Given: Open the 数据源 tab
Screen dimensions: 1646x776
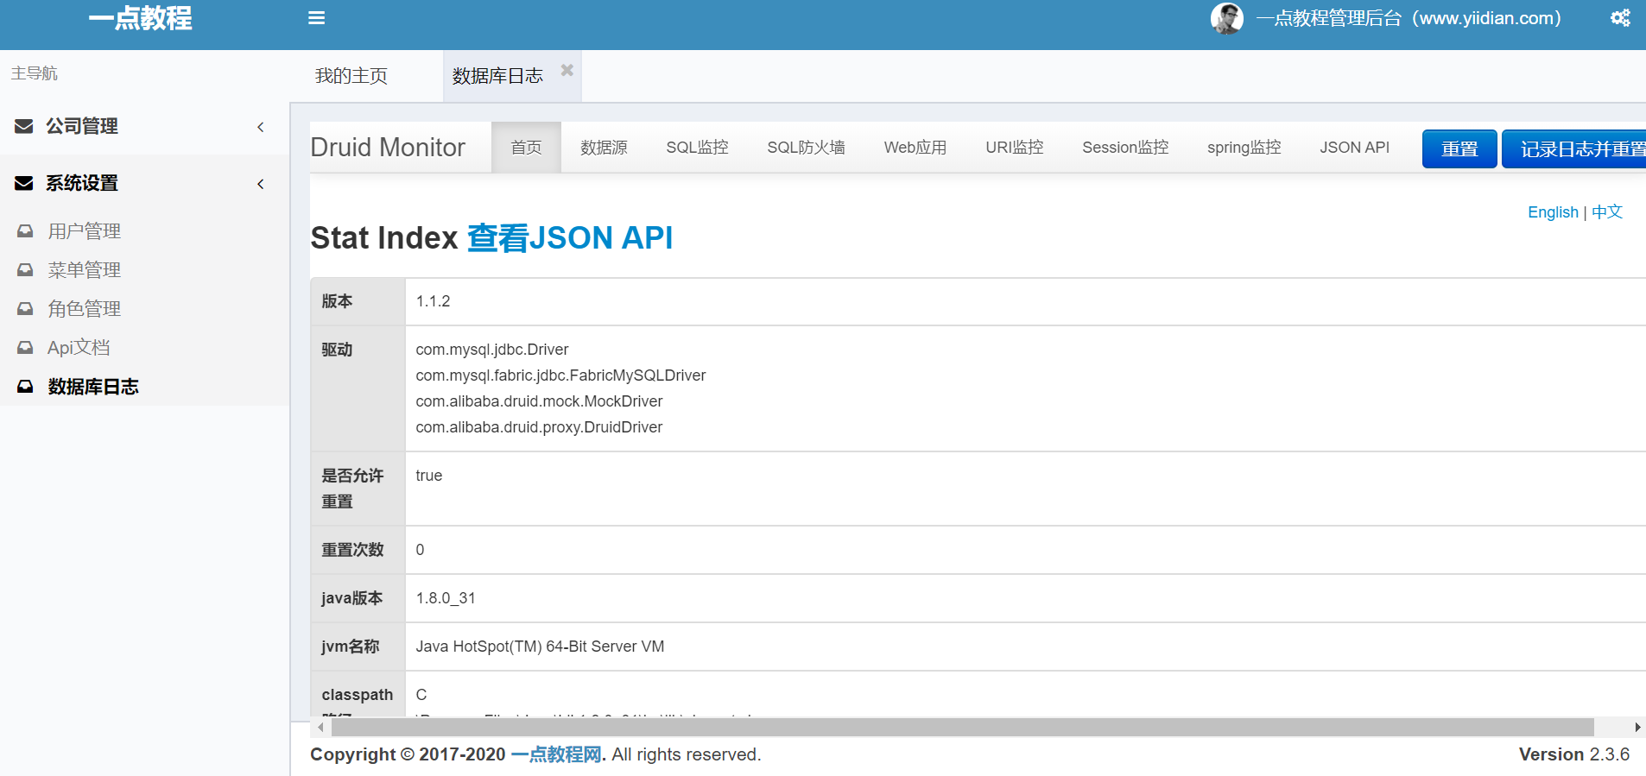Looking at the screenshot, I should (604, 148).
